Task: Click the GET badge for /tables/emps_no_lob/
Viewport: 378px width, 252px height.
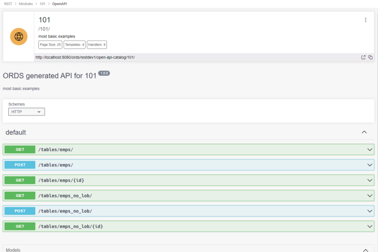Action: point(20,196)
